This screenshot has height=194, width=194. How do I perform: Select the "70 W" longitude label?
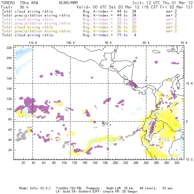(184, 43)
